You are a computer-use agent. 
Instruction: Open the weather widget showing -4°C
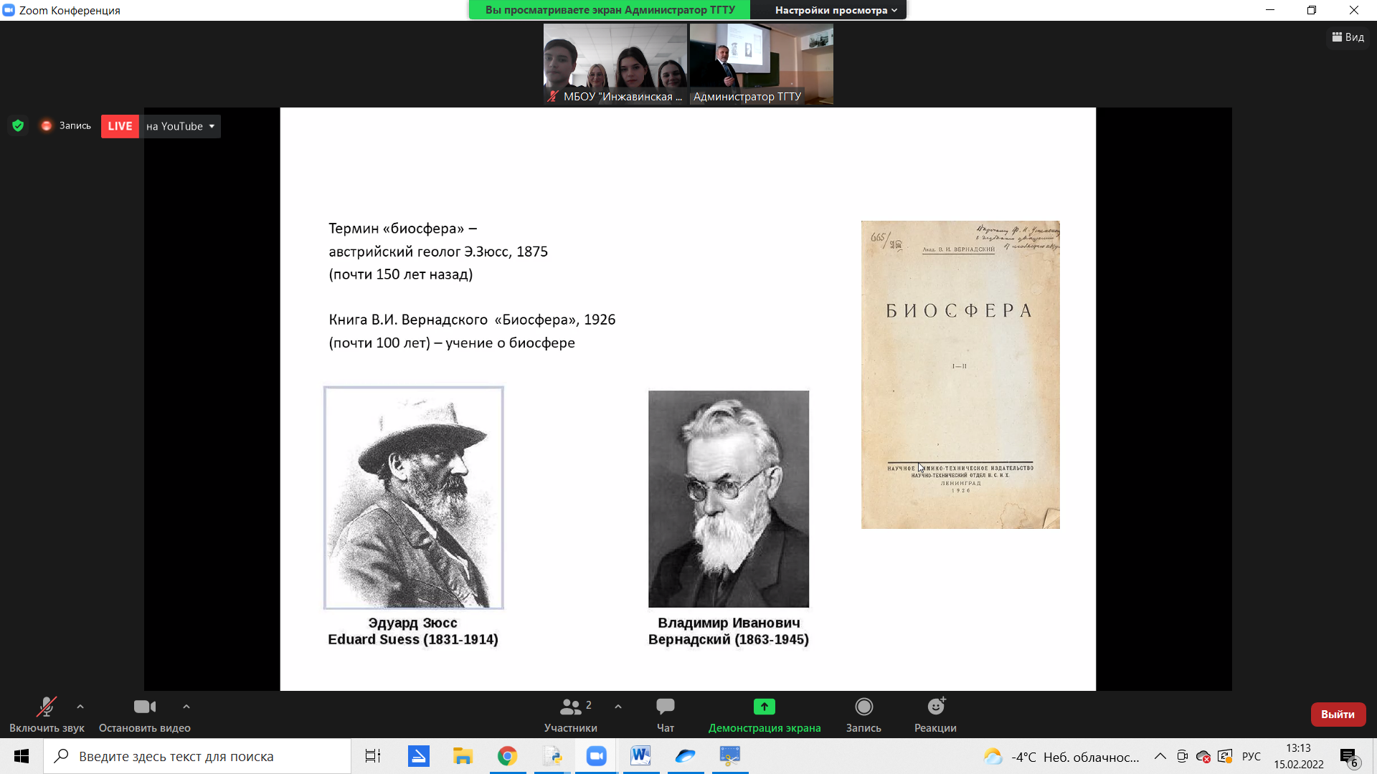point(1062,757)
